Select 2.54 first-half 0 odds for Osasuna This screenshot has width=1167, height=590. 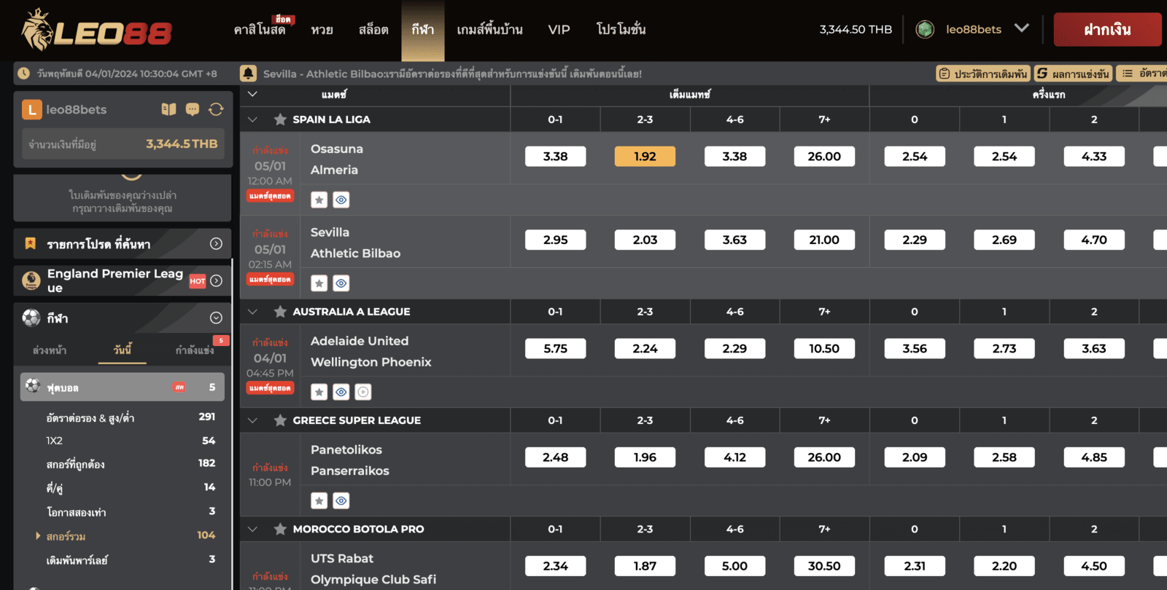click(915, 157)
